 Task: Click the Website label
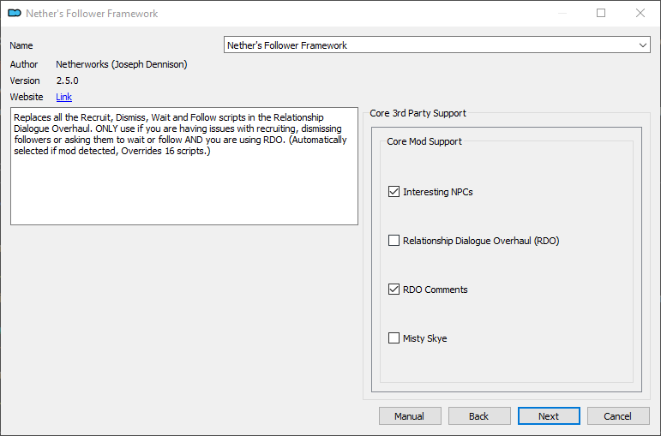point(27,97)
